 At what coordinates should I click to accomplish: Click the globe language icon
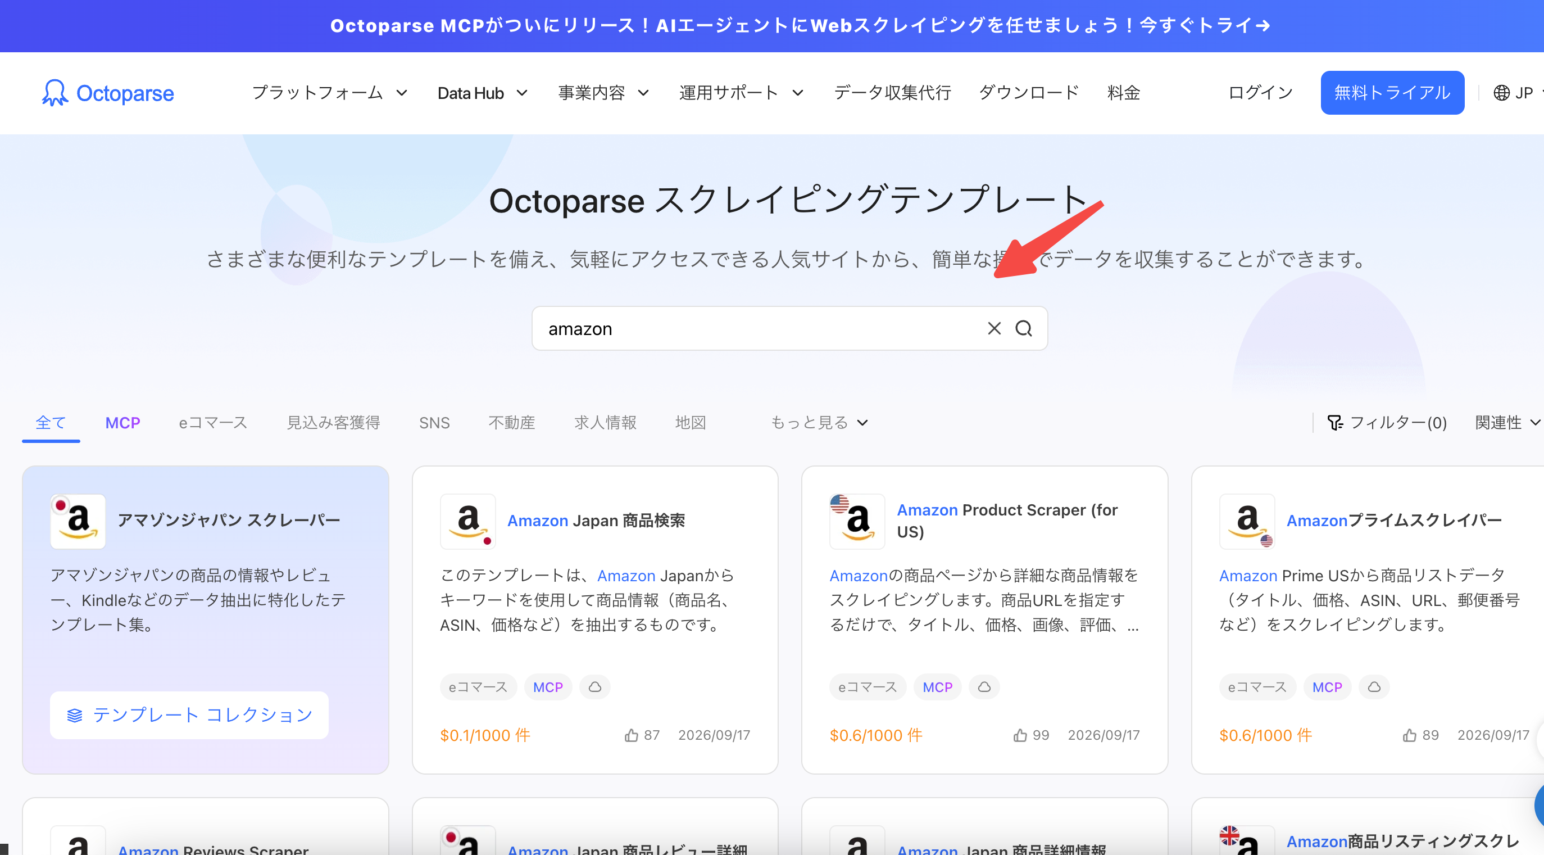tap(1501, 93)
